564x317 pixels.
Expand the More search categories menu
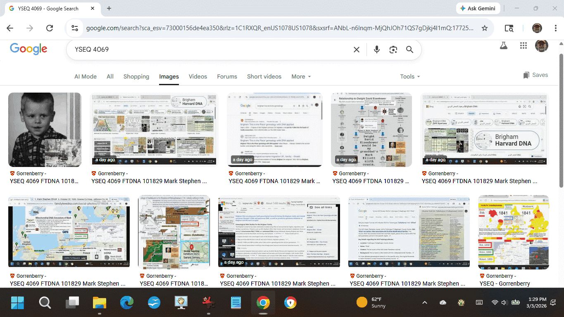(301, 76)
